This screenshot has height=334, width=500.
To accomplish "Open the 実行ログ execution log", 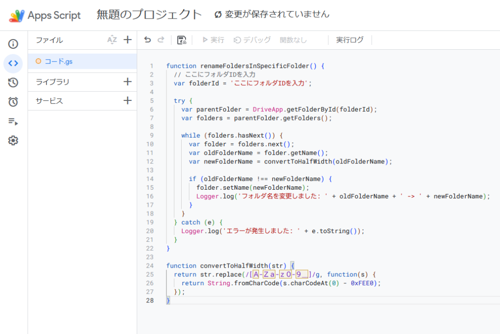I will [x=350, y=40].
